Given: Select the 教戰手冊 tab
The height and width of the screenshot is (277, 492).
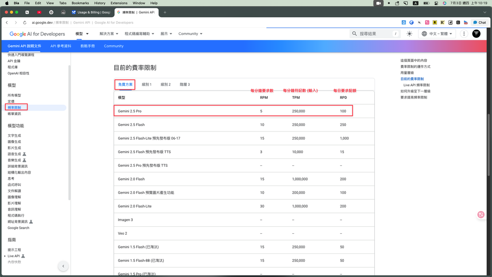Looking at the screenshot, I should tap(88, 46).
